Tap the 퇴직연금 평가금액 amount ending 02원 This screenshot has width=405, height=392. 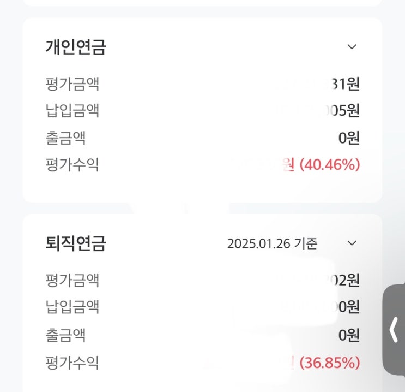[x=343, y=281]
